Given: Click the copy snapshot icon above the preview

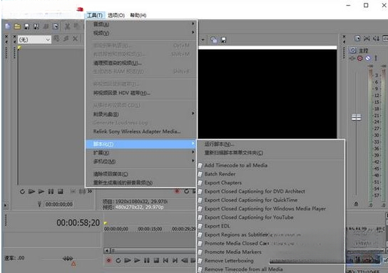Looking at the screenshot, I should tap(213, 40).
